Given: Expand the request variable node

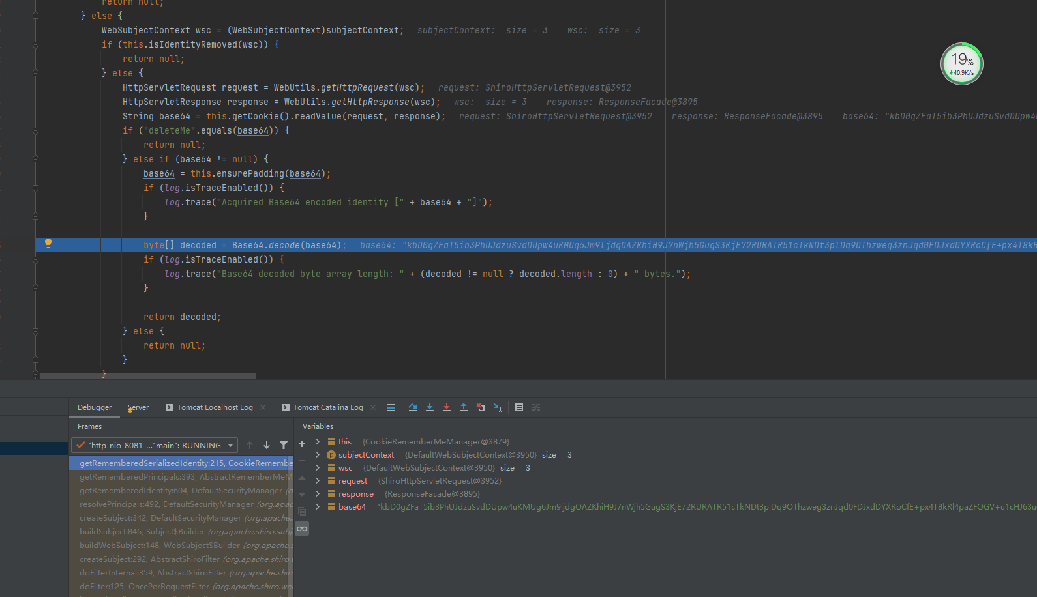Looking at the screenshot, I should pyautogui.click(x=318, y=481).
